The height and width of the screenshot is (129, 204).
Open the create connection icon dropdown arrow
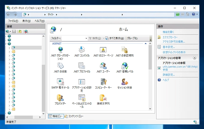coord(10,31)
